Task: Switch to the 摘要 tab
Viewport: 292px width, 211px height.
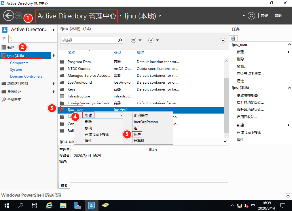Action: click(x=64, y=185)
